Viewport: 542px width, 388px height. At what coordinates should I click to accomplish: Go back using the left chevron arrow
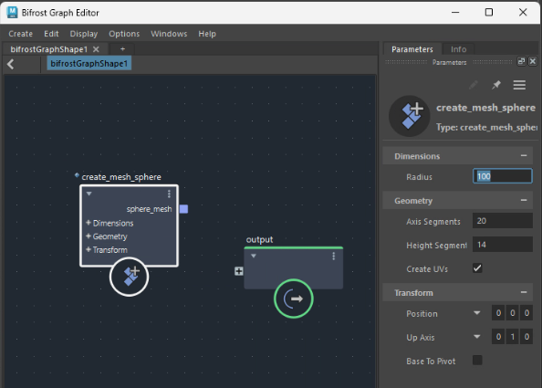coord(11,64)
